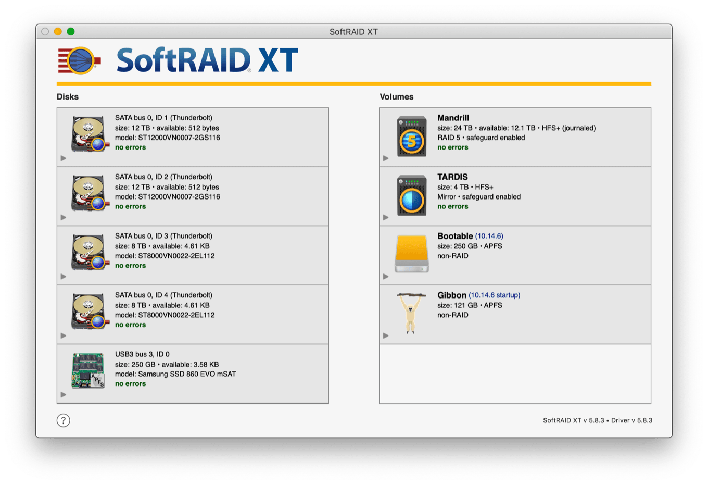The width and height of the screenshot is (708, 485).
Task: Click 'size: 121 GB • APFS' text
Action: click(x=470, y=305)
